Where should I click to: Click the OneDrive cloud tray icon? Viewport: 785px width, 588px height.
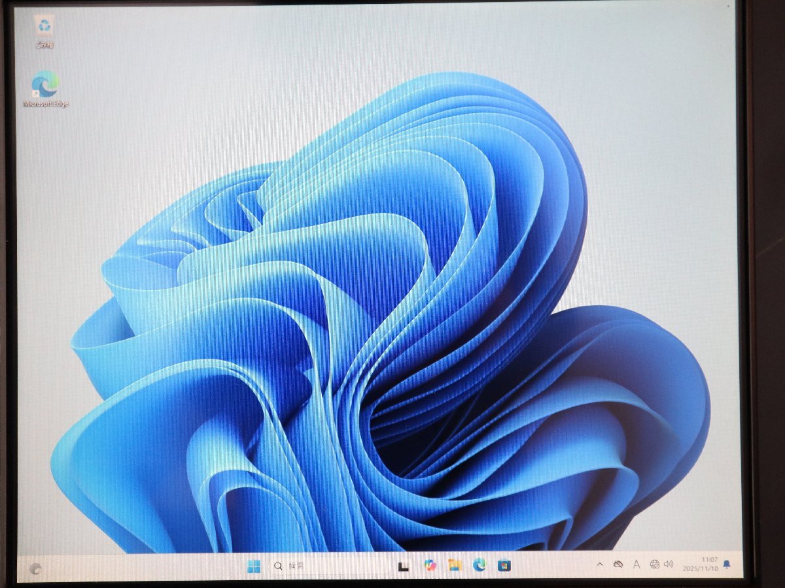(x=618, y=564)
